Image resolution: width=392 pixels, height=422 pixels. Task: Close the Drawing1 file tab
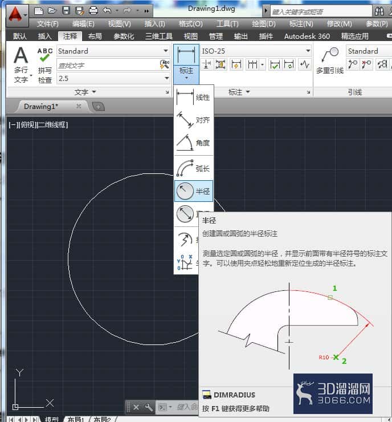coord(79,106)
